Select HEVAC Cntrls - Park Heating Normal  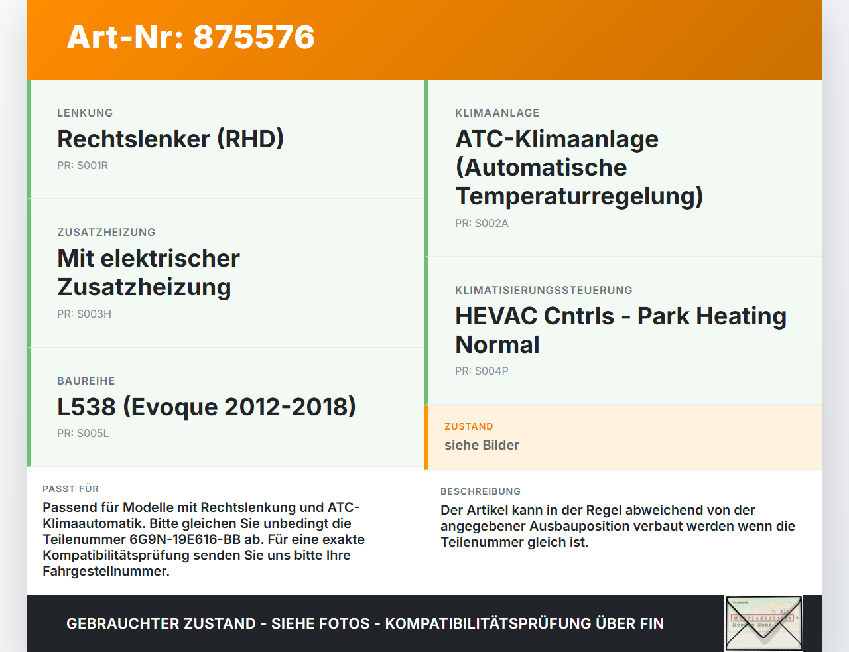coord(621,330)
